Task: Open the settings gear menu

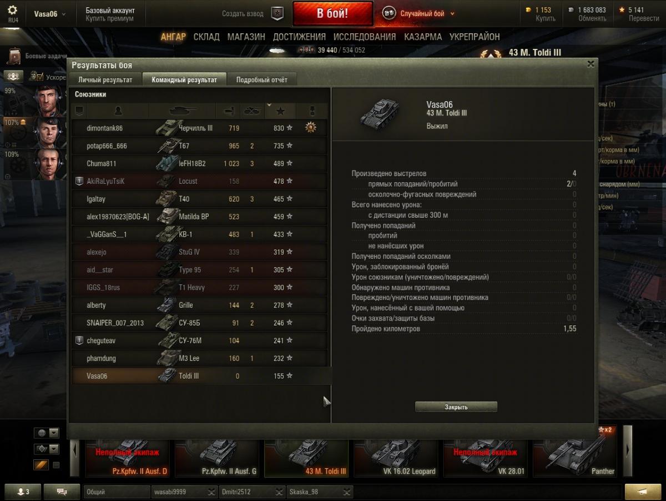Action: pos(12,10)
